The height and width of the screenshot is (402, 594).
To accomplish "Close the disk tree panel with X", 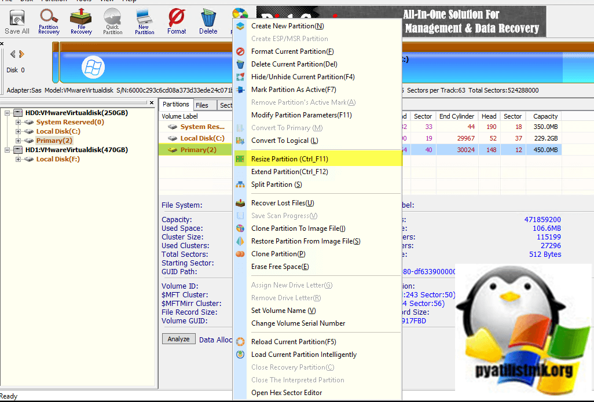I will tap(152, 102).
